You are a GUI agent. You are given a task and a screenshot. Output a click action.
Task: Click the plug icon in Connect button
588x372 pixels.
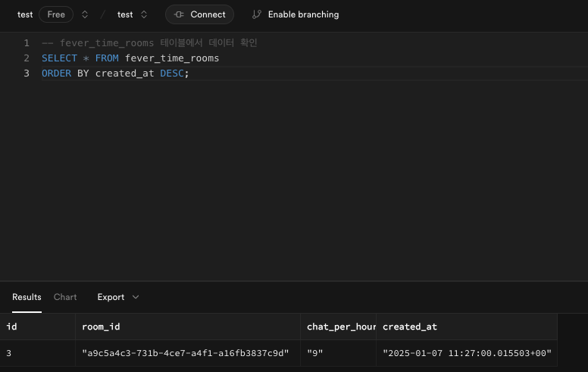tap(179, 14)
